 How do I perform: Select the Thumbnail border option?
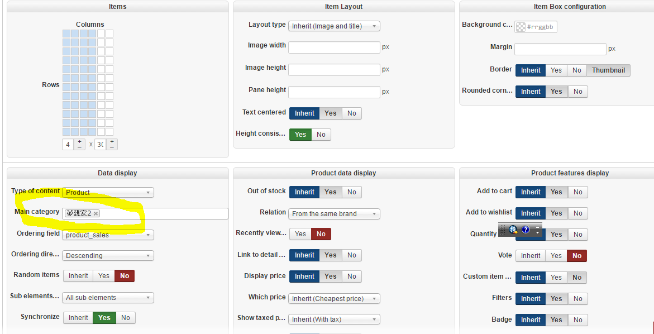[x=608, y=70]
